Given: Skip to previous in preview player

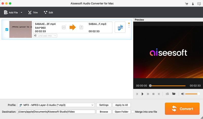Looking at the screenshot, I should (137, 94).
